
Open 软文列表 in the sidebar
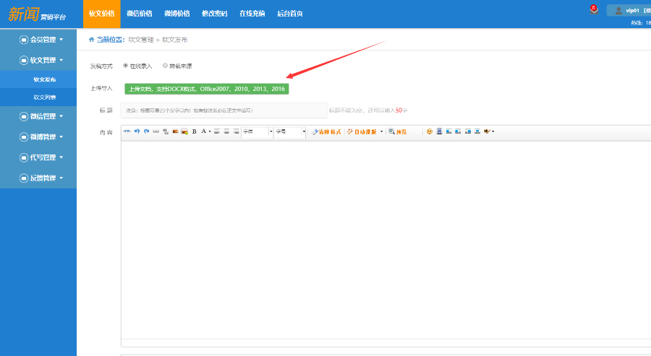[45, 97]
